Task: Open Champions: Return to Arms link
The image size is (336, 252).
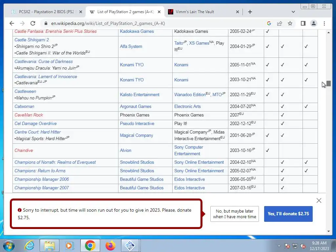Action: (x=40, y=171)
